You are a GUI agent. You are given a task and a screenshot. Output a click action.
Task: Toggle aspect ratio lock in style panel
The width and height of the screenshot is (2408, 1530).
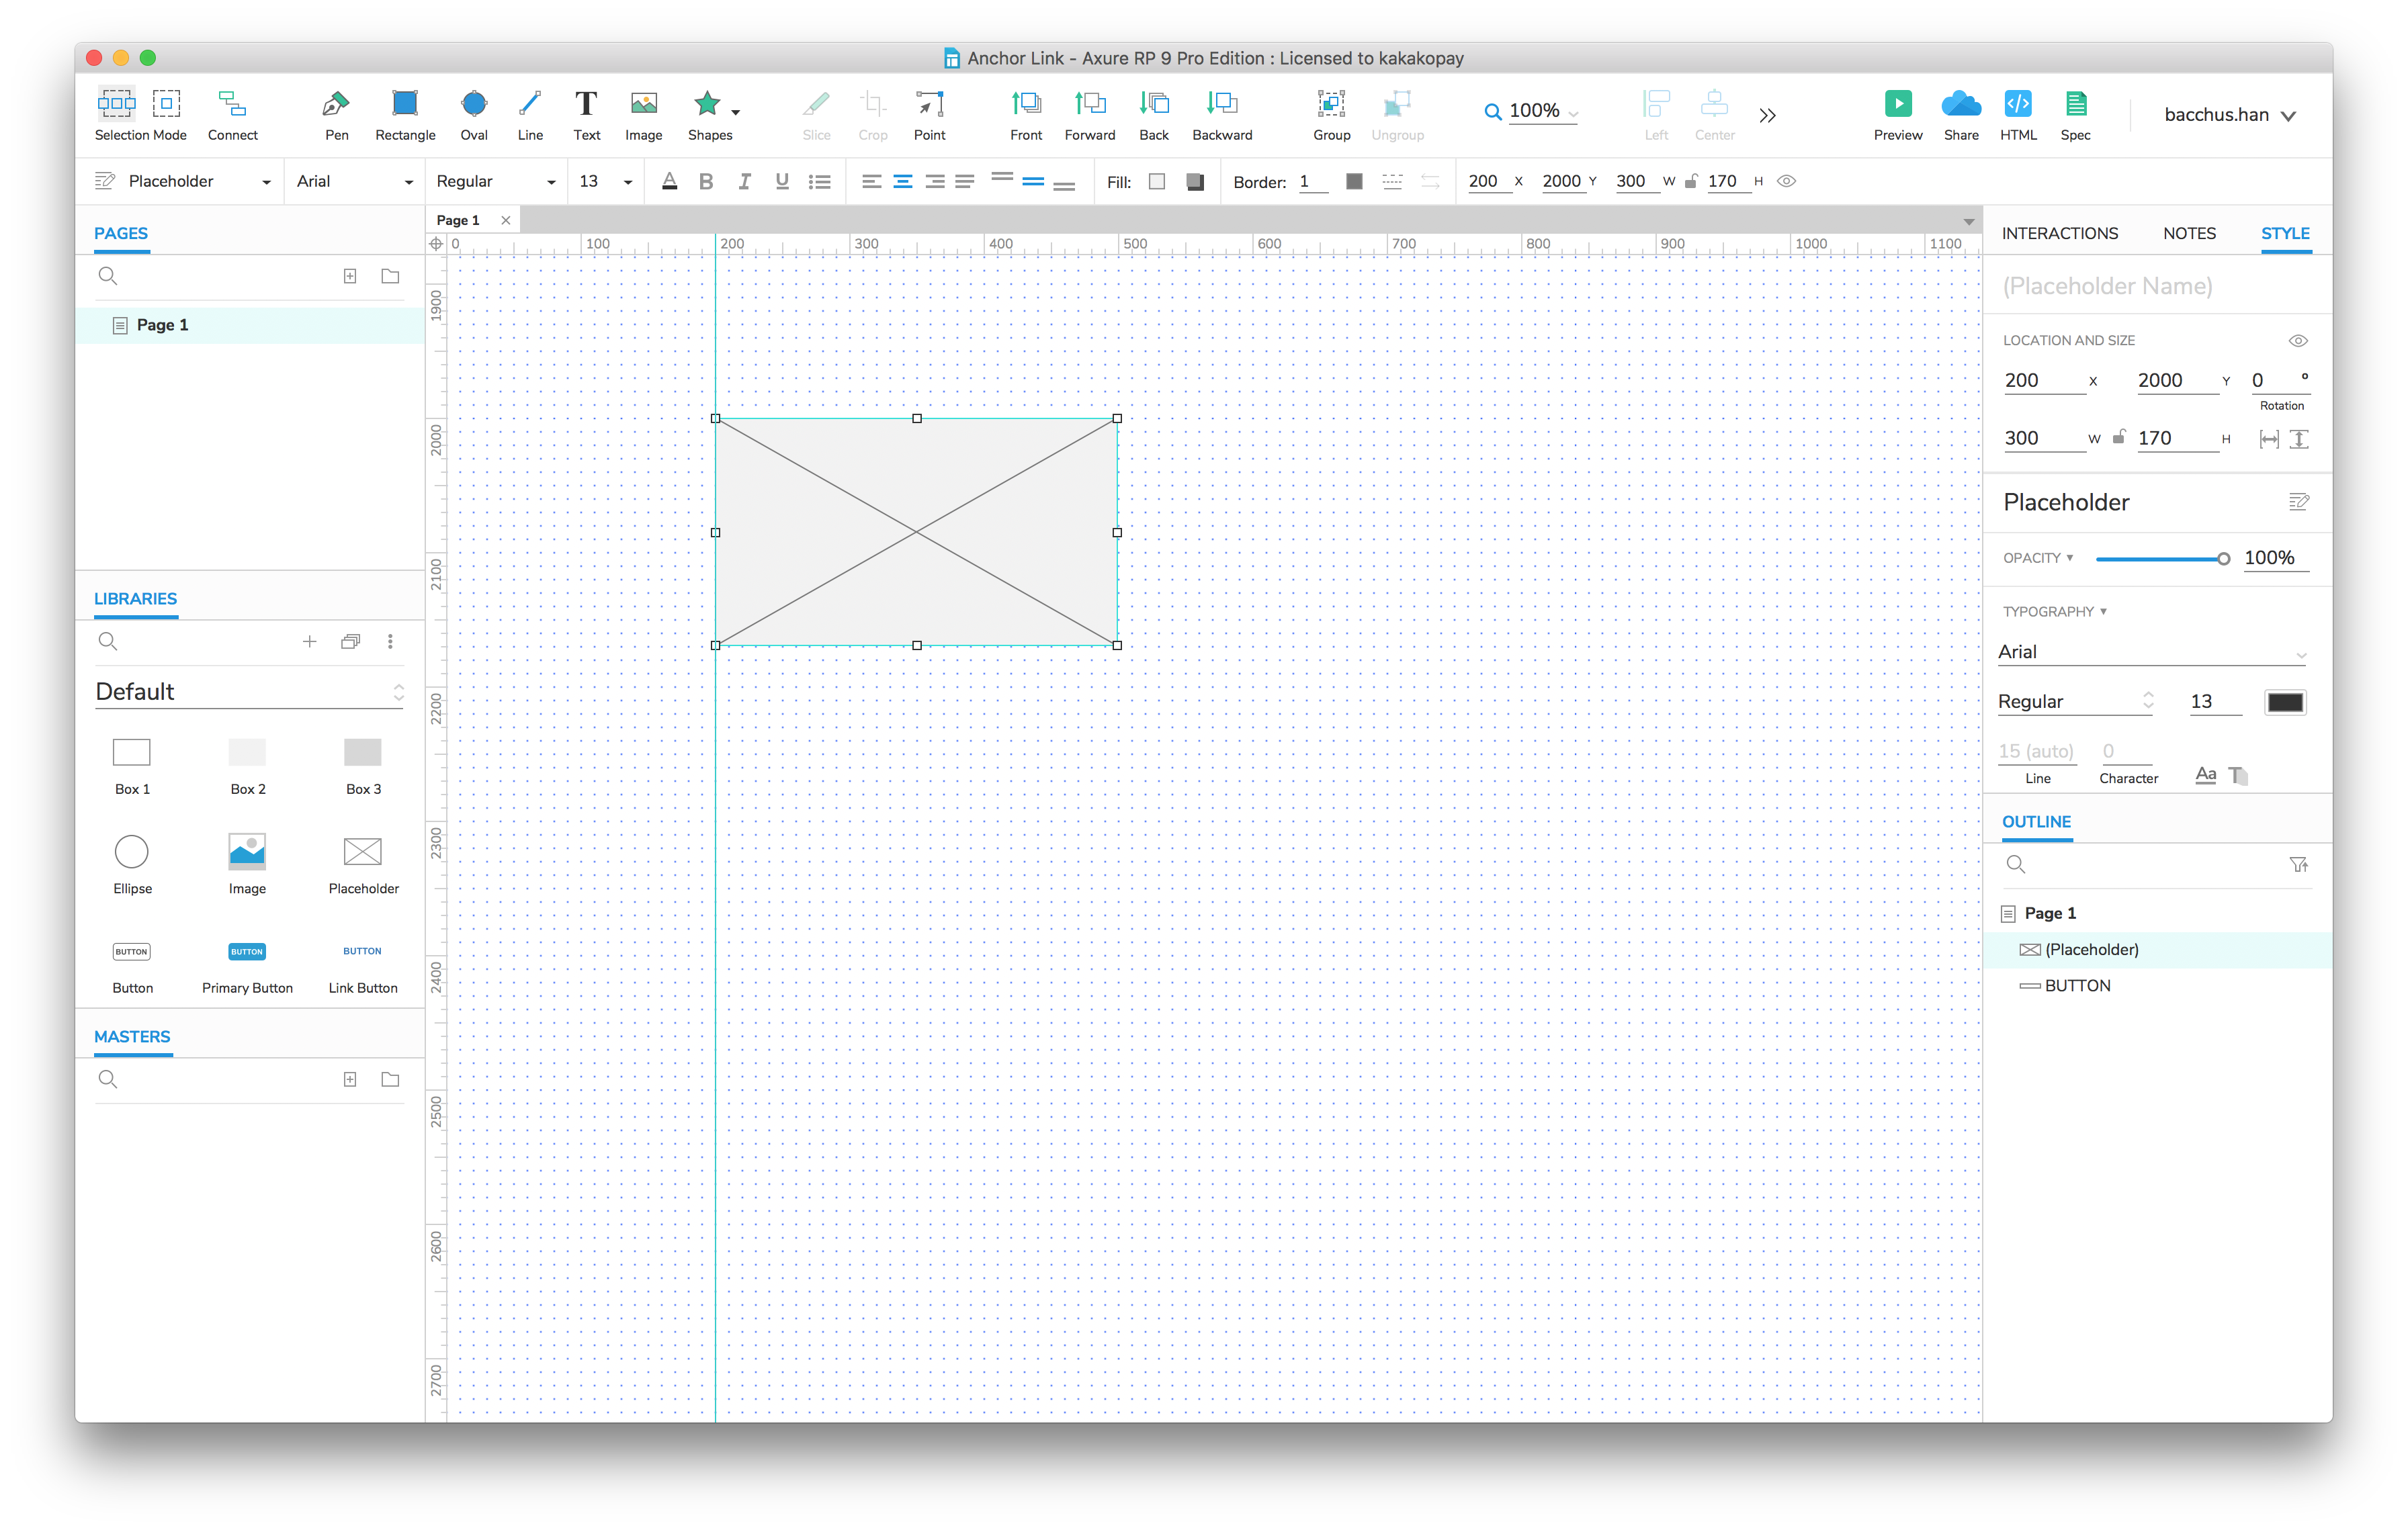click(2118, 438)
